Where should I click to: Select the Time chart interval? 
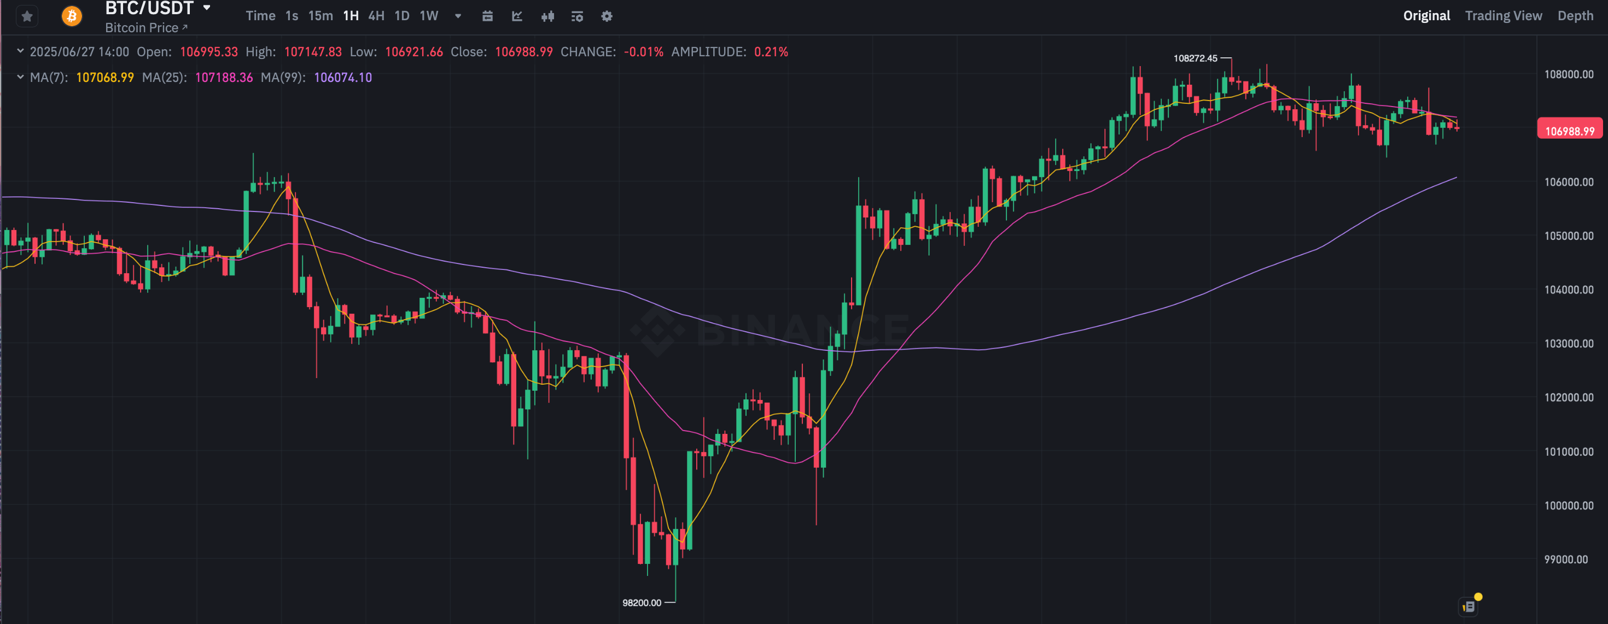260,16
